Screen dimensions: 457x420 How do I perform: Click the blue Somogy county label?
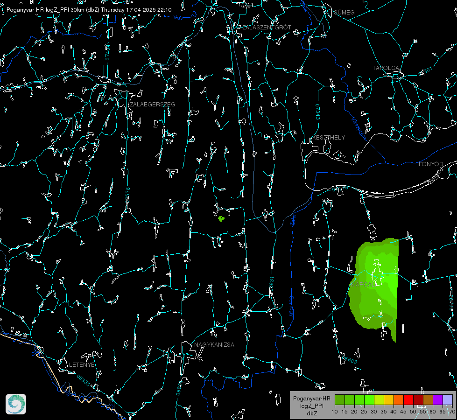(x=291, y=307)
